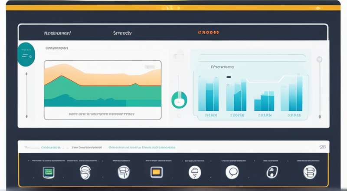Open the tilted rounded tag icon
This screenshot has height=191, width=347.
[272, 172]
